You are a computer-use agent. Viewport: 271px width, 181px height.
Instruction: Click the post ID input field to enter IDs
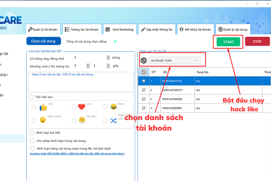pyautogui.click(x=81, y=81)
